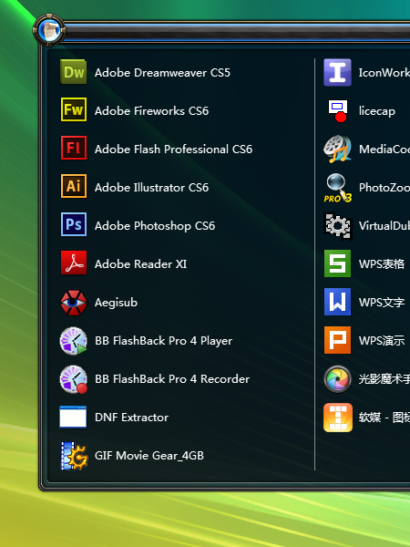Choose the GIF Movie Gear_4GB label
The height and width of the screenshot is (547, 410).
click(149, 456)
